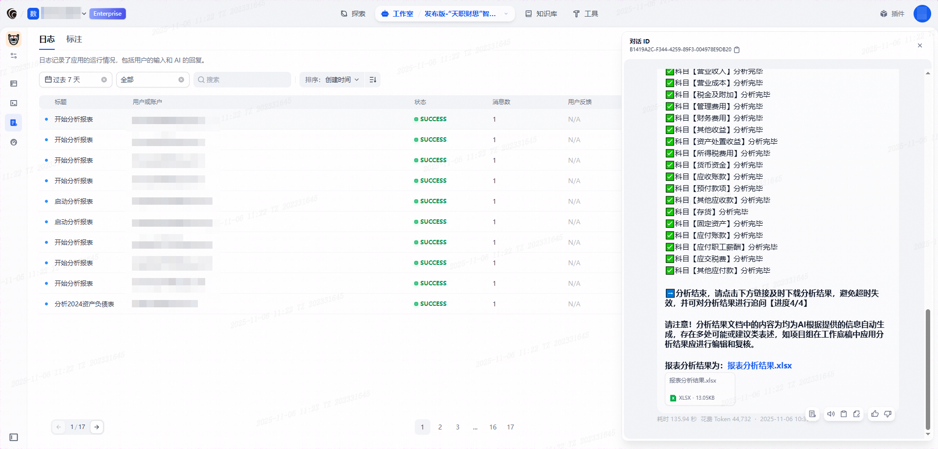
Task: Give thumbs down feedback on the AI reply
Action: point(888,414)
